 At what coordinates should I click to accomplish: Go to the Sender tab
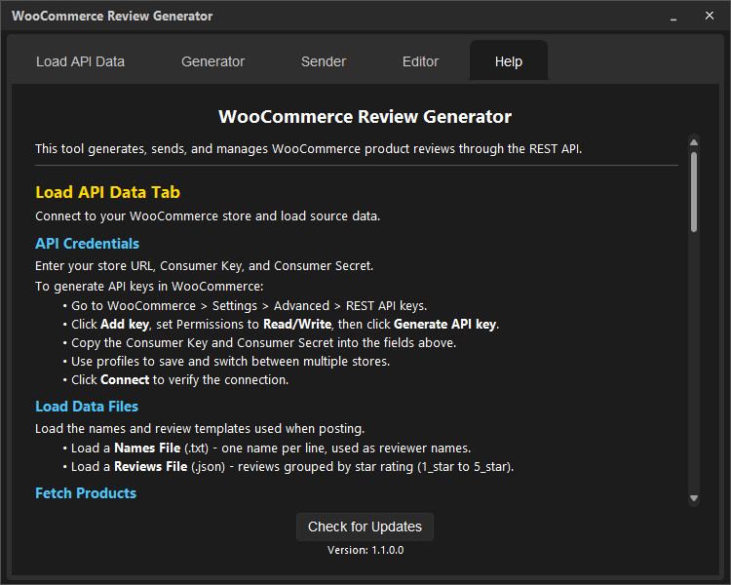pyautogui.click(x=324, y=61)
